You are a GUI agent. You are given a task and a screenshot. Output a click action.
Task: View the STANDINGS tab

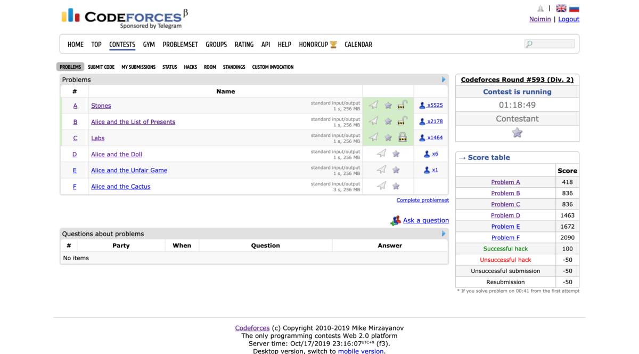234,67
